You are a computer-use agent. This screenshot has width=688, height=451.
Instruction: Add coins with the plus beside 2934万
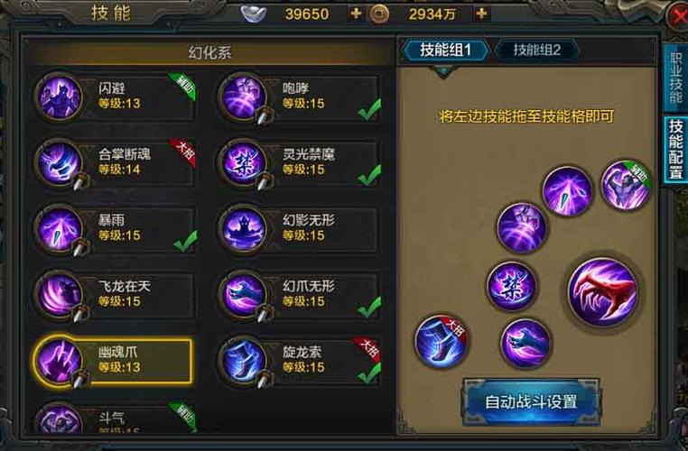(x=481, y=14)
